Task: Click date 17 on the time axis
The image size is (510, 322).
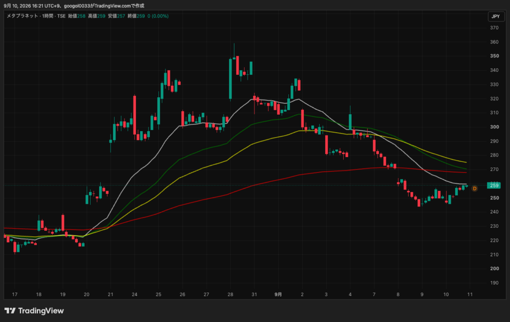Action: pyautogui.click(x=14, y=294)
